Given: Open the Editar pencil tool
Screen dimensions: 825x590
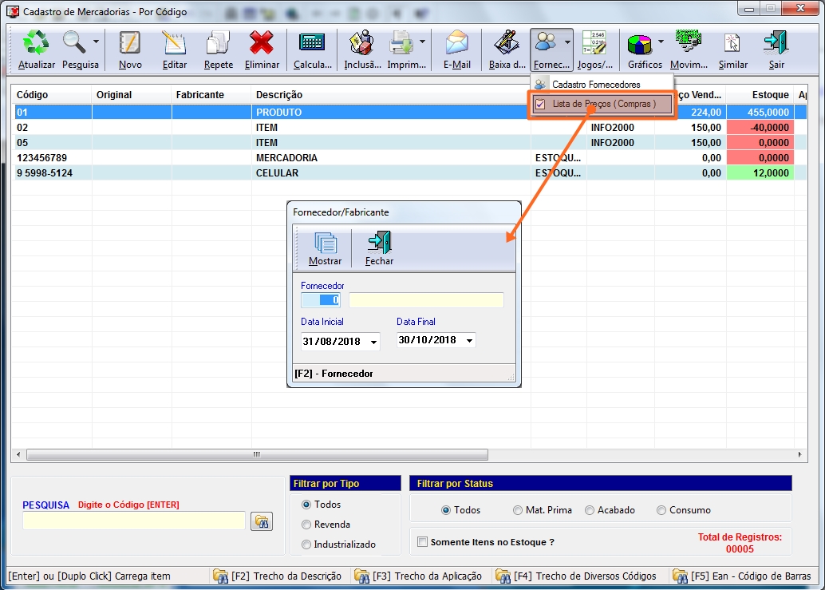Looking at the screenshot, I should tap(174, 44).
